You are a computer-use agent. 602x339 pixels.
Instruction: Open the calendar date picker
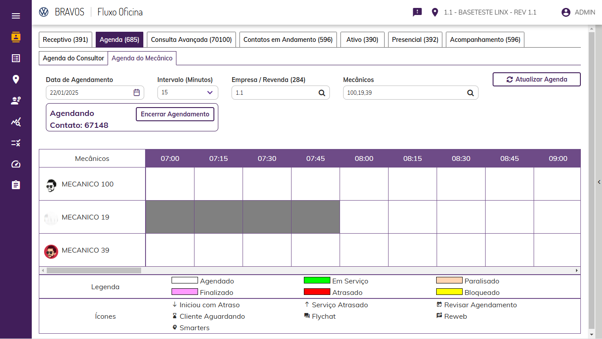pyautogui.click(x=137, y=93)
